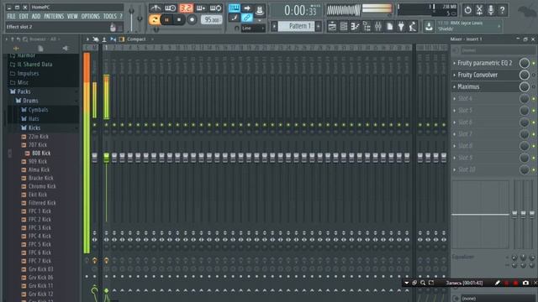
Task: Select the Filtered Kick sample
Action: 42,203
